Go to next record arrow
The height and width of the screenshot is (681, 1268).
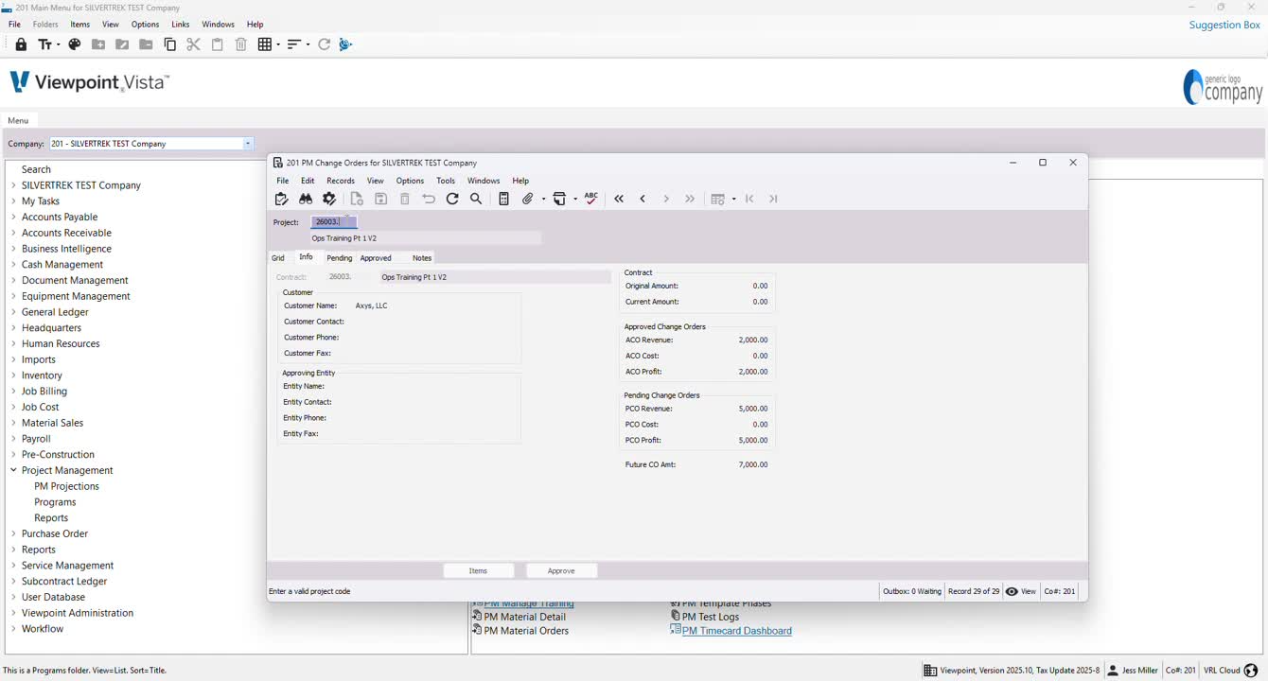coord(666,199)
